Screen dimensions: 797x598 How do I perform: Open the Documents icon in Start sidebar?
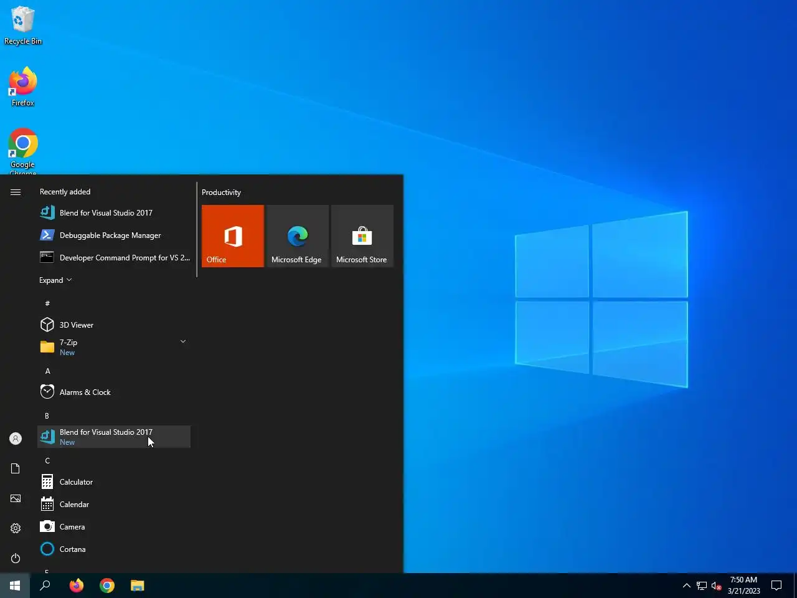16,468
